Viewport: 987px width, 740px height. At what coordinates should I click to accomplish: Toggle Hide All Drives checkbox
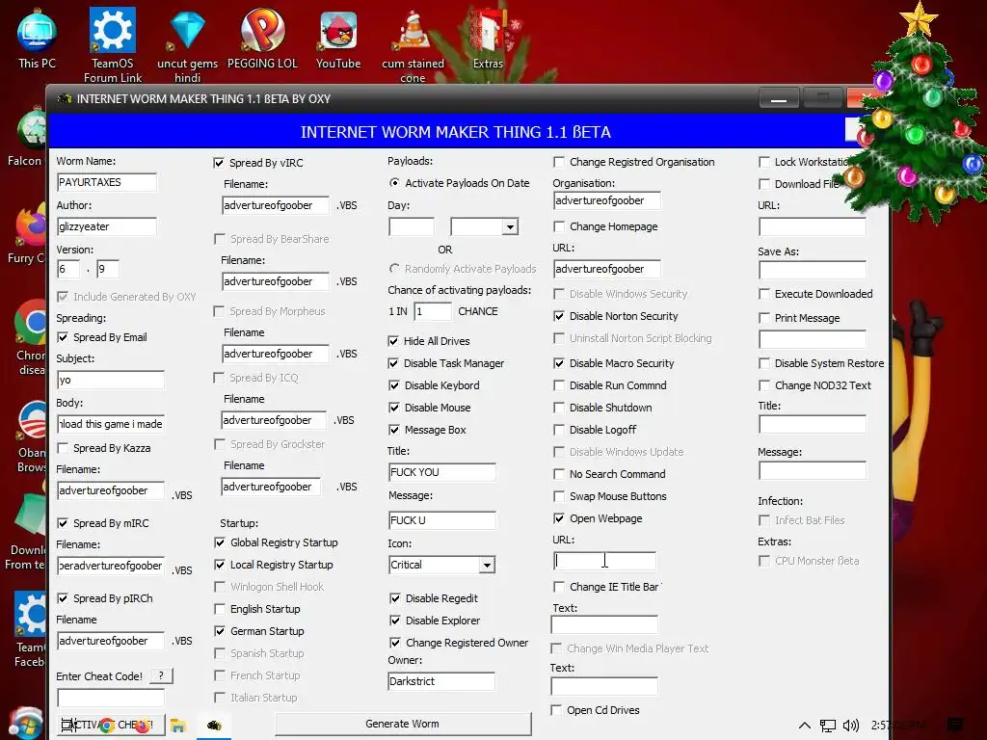393,341
